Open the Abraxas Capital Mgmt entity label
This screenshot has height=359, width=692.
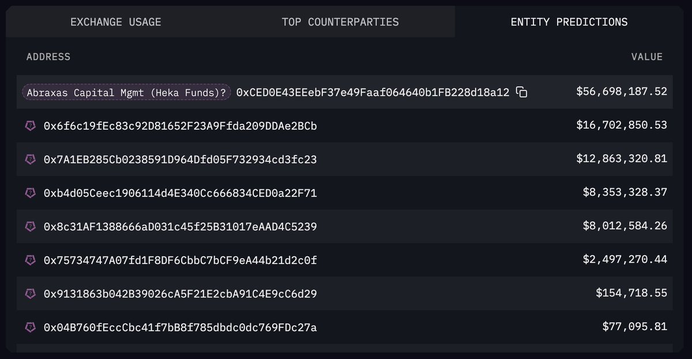click(x=127, y=92)
